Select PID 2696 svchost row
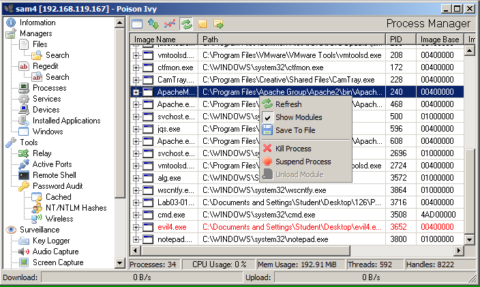480x287 pixels. click(x=297, y=153)
